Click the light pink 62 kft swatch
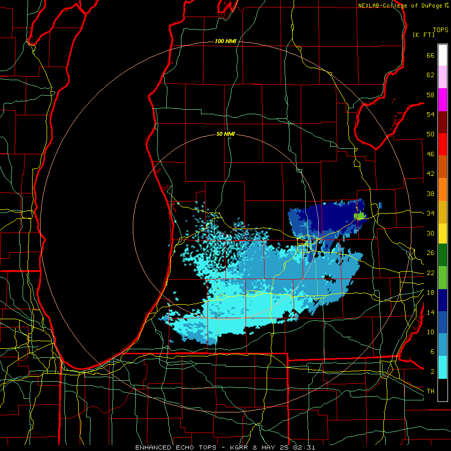Screen dimensions: 451x451 point(442,77)
